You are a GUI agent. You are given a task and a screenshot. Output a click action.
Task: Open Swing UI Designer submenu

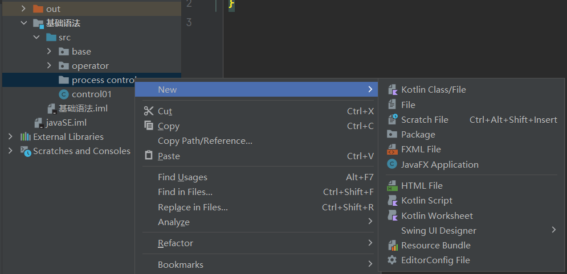pos(438,231)
